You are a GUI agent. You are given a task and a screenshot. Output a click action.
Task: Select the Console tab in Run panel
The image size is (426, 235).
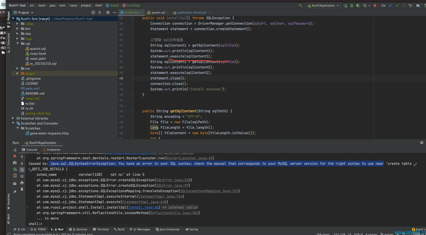pos(30,150)
